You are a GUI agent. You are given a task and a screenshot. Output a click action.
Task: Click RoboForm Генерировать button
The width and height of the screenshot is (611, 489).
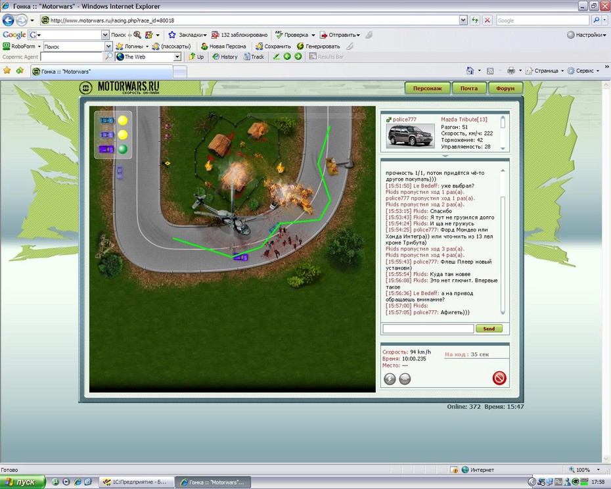pos(319,46)
